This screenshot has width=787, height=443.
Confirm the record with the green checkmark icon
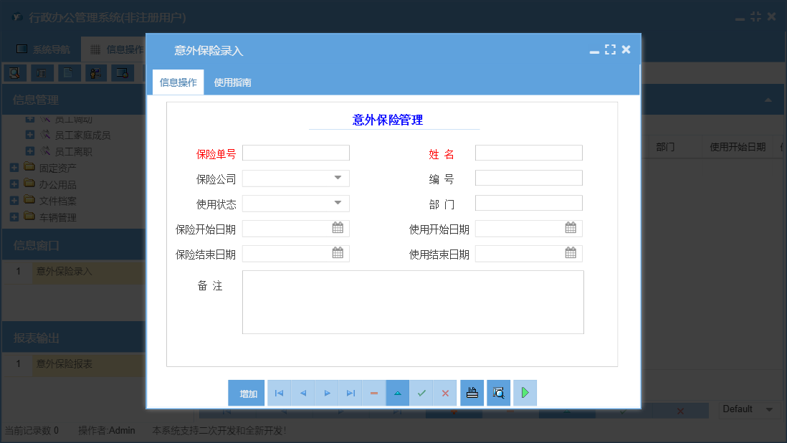coord(421,393)
